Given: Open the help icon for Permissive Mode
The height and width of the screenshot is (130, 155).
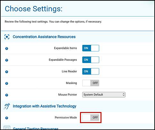Looking at the screenshot, I should (7, 118).
